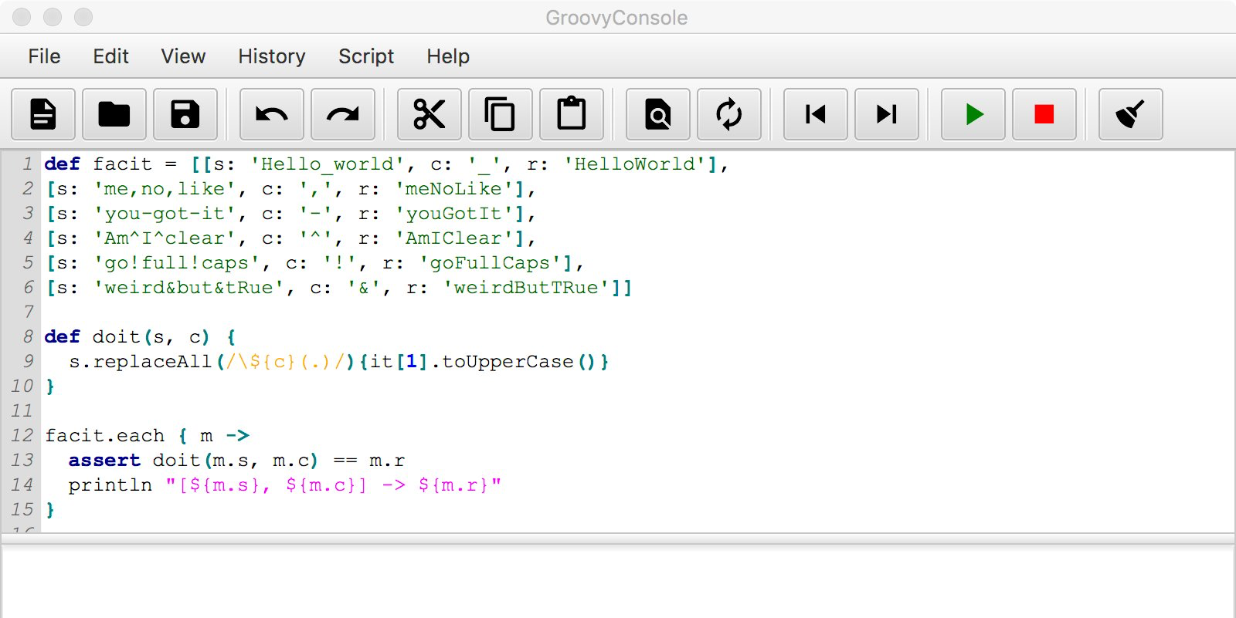Run the script with green play button
1236x618 pixels.
coord(973,114)
